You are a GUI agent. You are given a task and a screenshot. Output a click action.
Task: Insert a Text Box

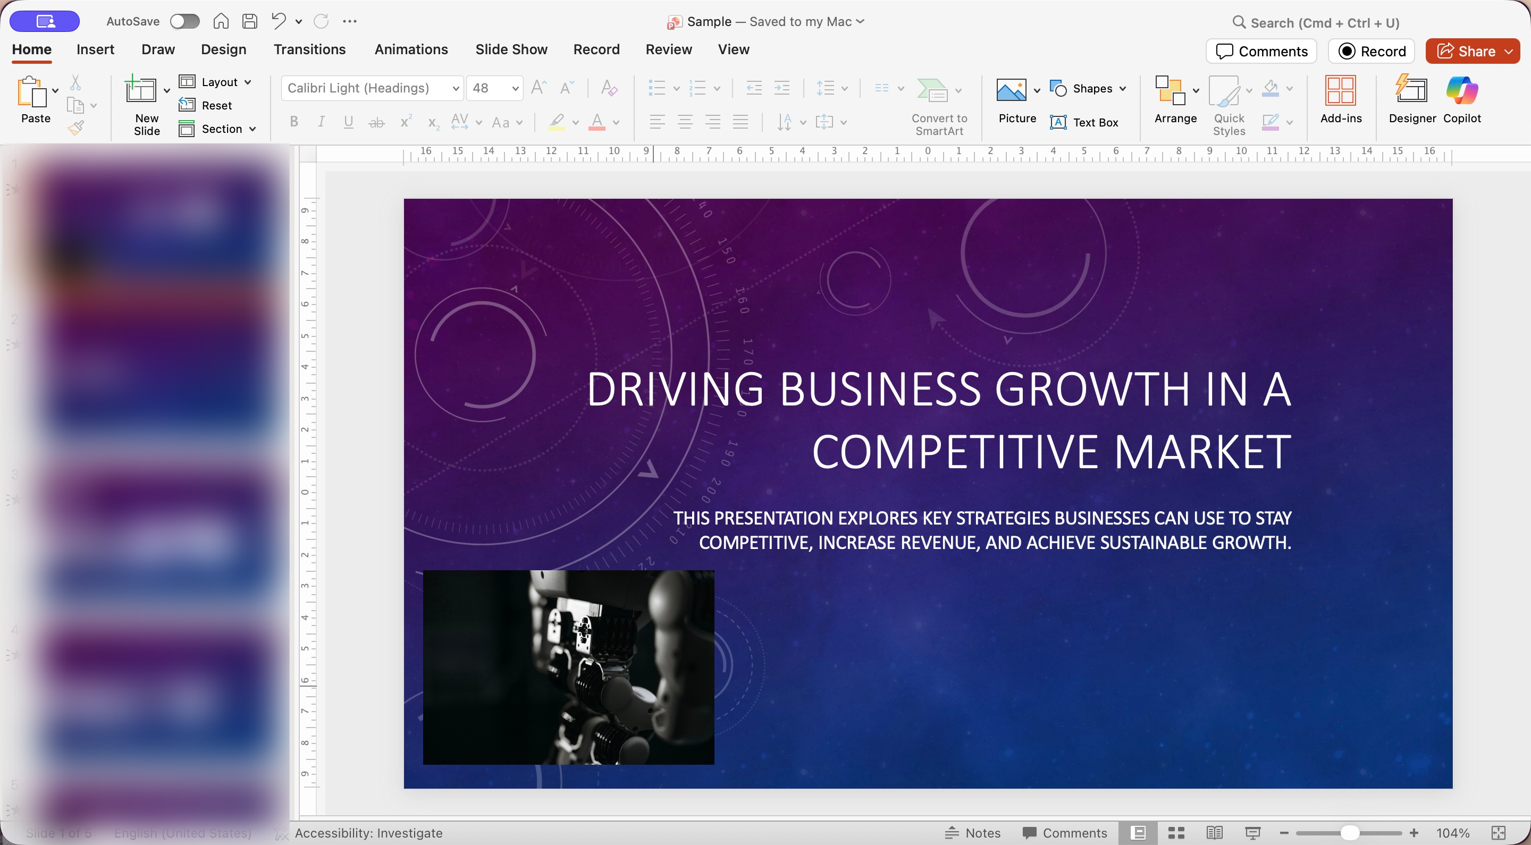coord(1084,122)
